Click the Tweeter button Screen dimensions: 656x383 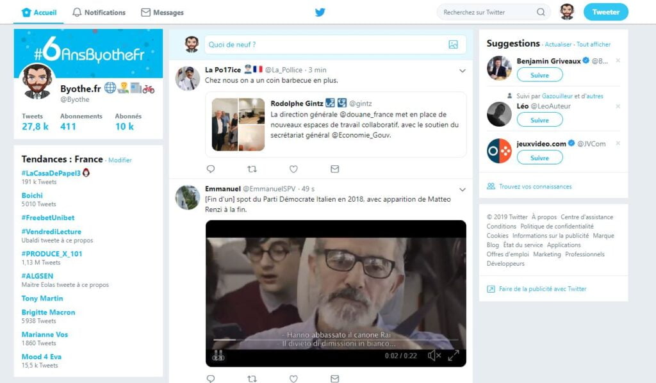tap(606, 12)
